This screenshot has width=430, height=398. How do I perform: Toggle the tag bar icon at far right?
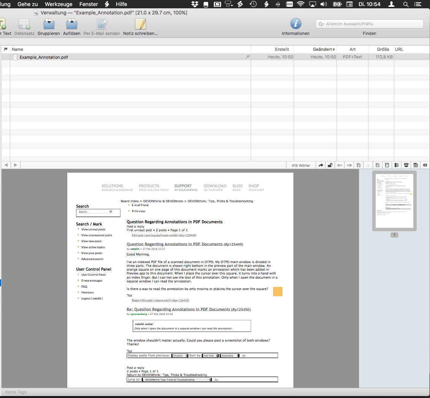click(x=425, y=165)
